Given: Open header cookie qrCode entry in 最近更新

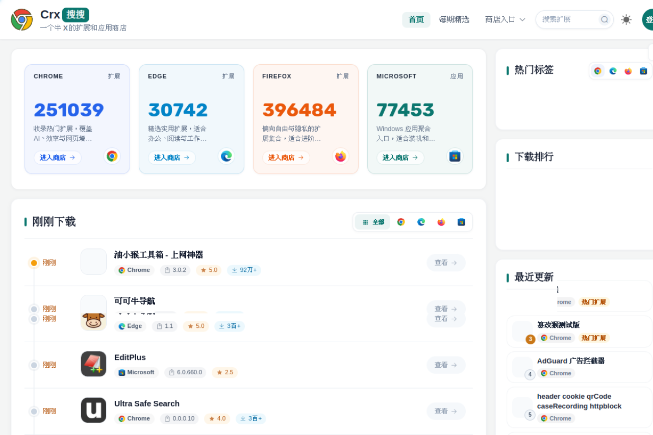Looking at the screenshot, I should pos(580,401).
